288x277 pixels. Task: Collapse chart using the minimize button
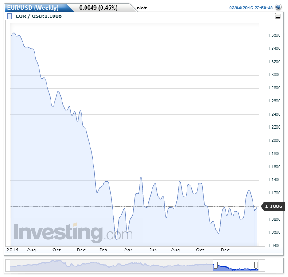coord(277,16)
